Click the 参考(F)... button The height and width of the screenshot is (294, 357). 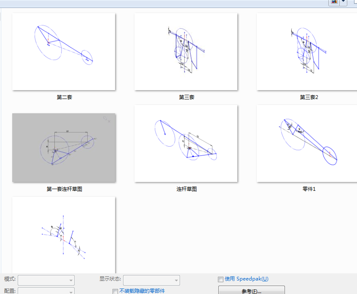point(252,290)
